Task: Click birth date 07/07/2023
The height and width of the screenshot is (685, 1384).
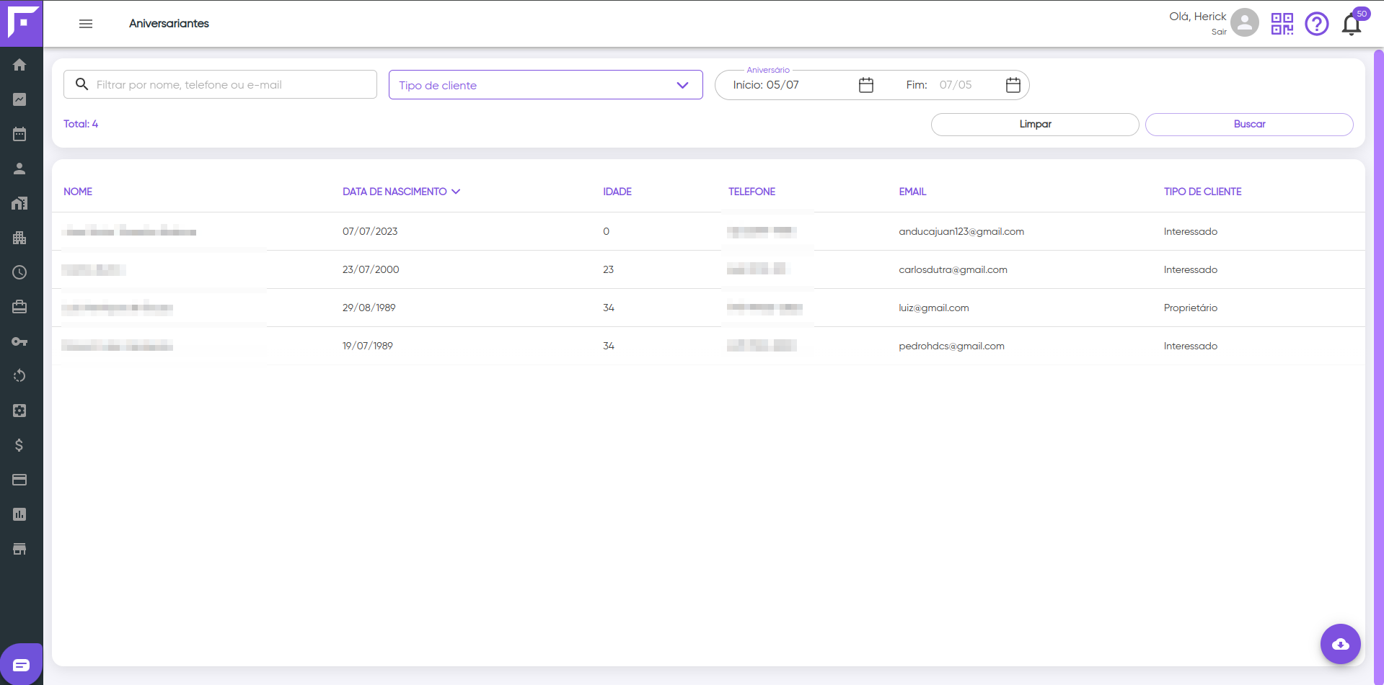Action: coord(370,231)
